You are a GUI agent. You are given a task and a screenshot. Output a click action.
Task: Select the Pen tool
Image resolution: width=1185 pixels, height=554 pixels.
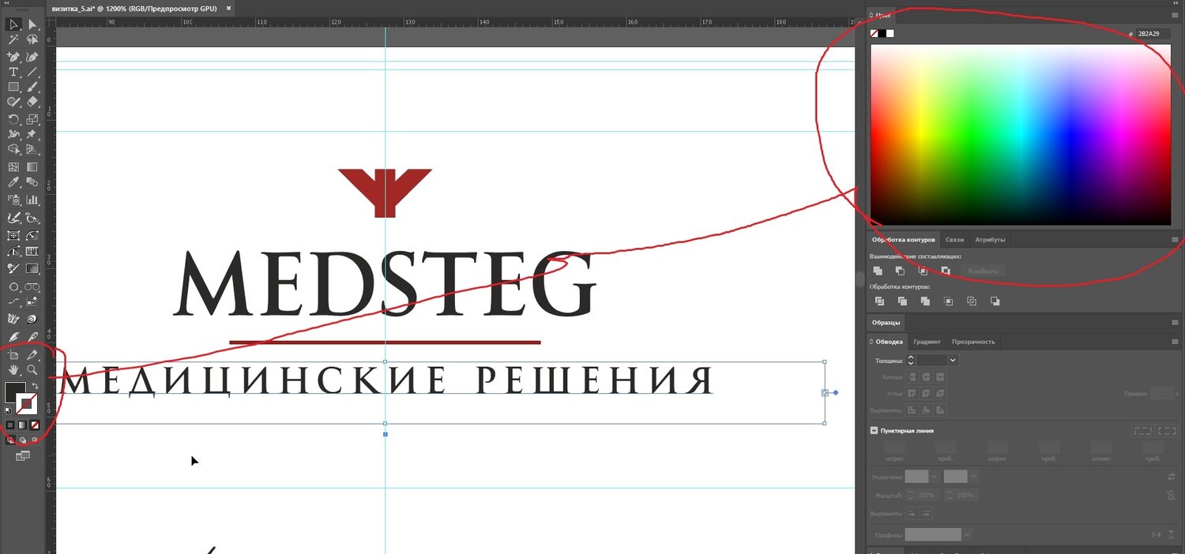[13, 58]
